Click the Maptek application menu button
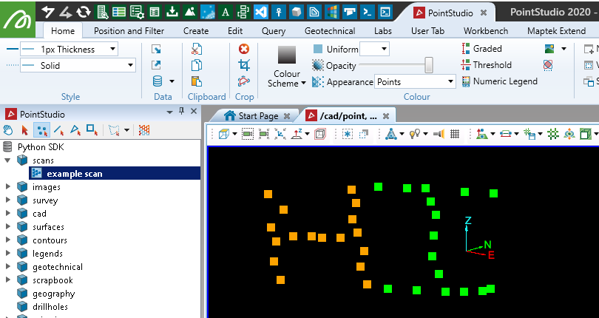Screen dimensions: 599x318 tap(18, 20)
